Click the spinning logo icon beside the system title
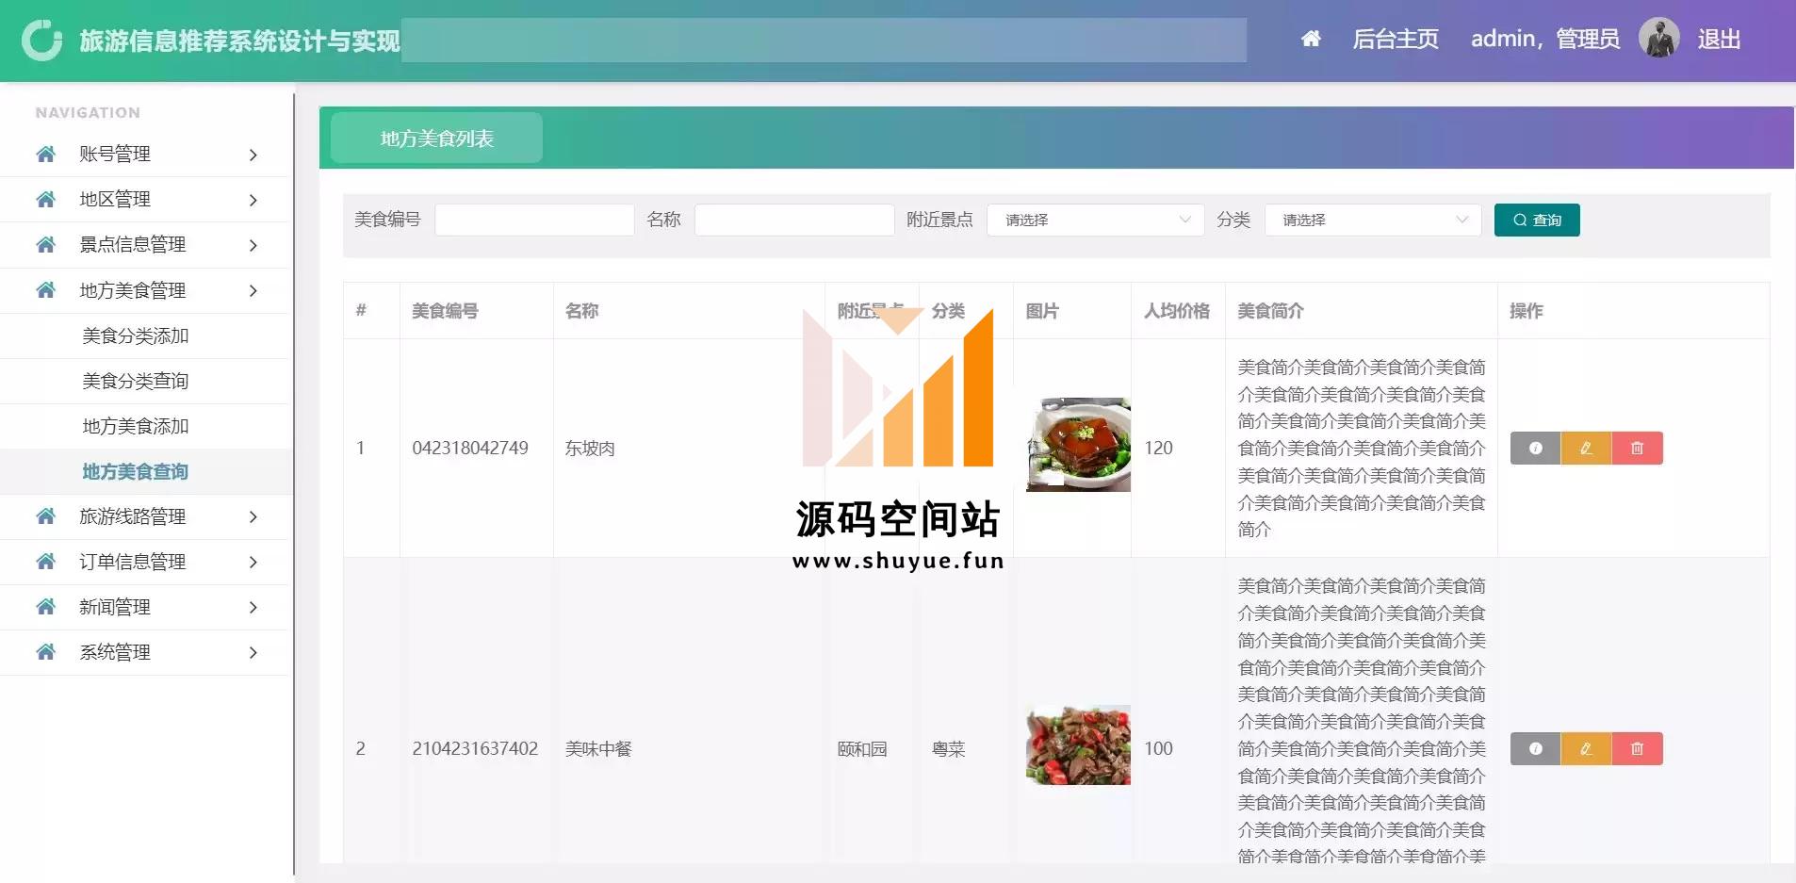1796x883 pixels. [x=41, y=40]
